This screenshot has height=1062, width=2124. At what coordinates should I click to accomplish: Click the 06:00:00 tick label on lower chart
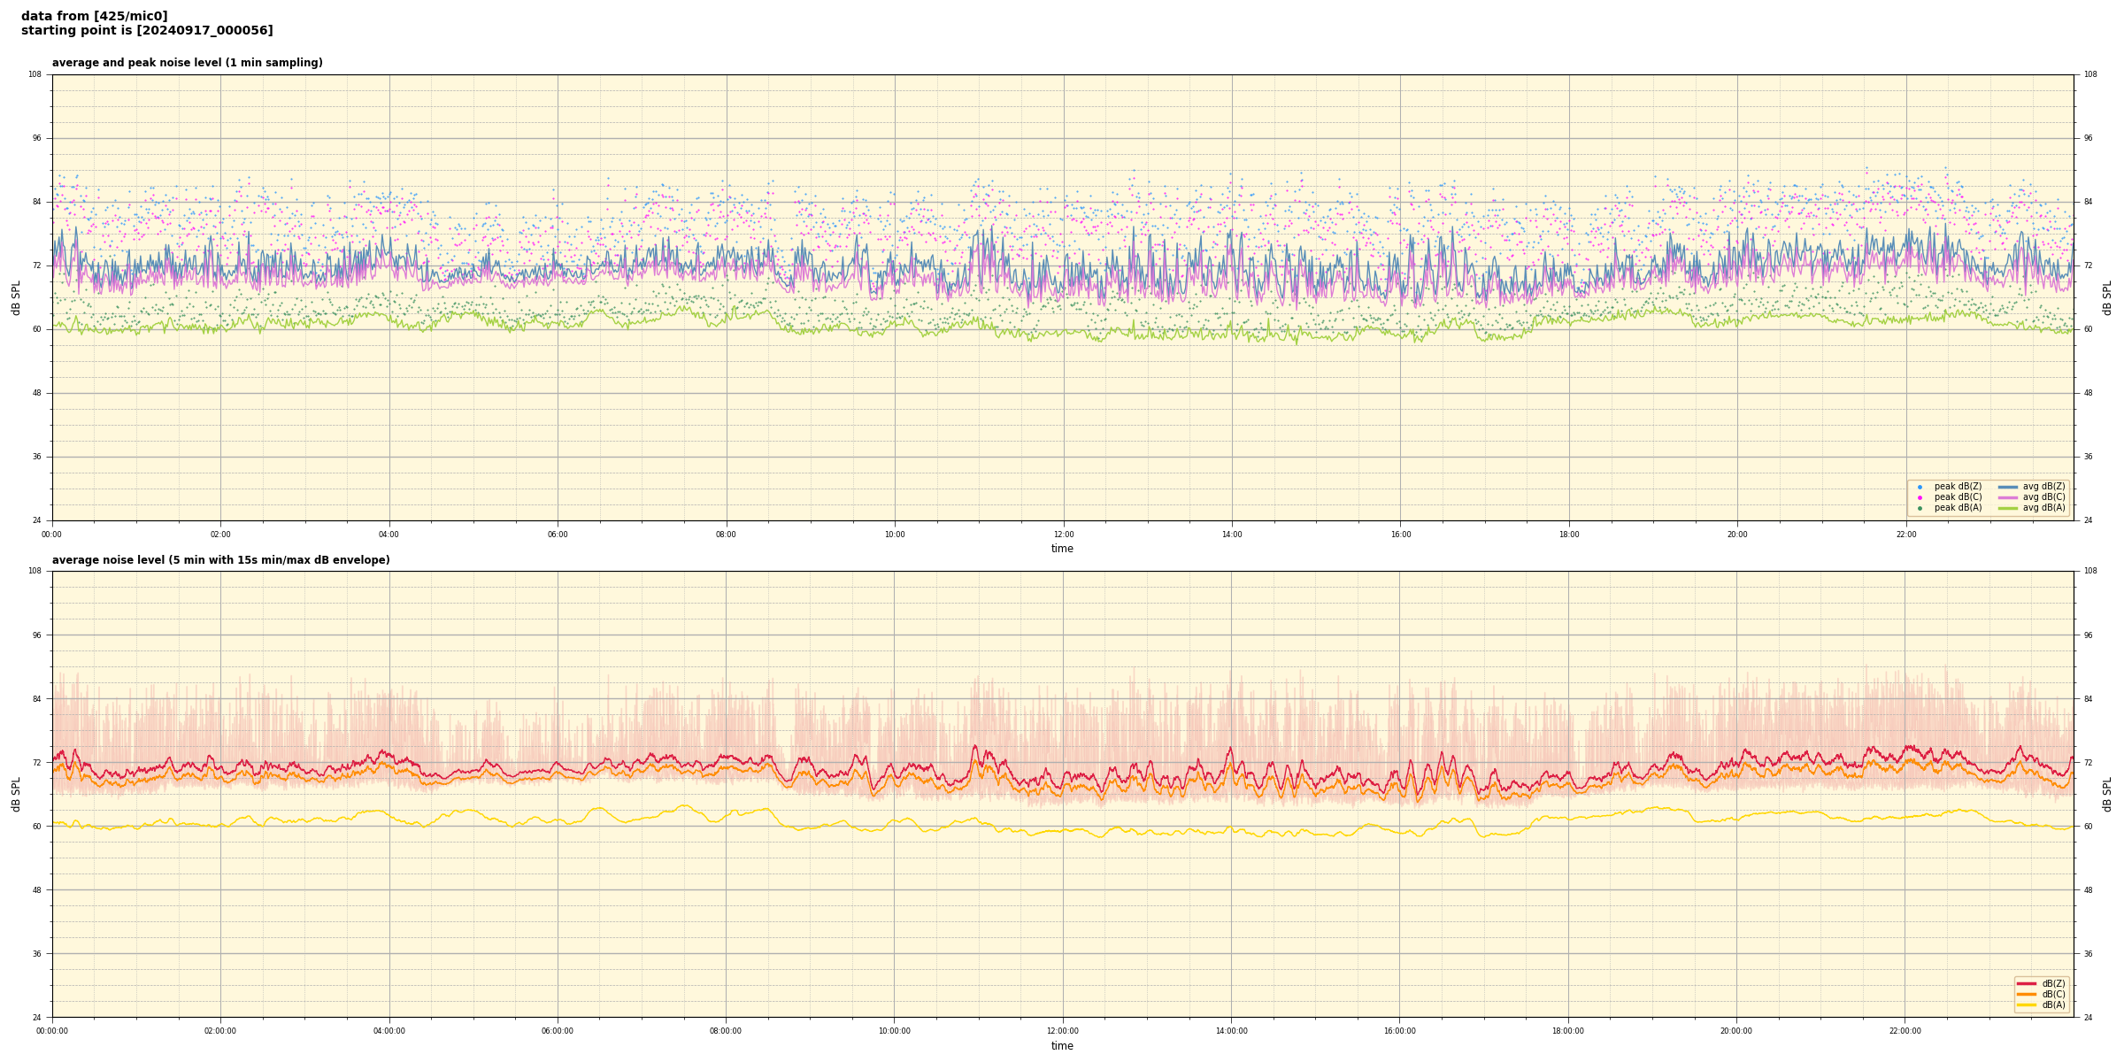coord(558,1031)
